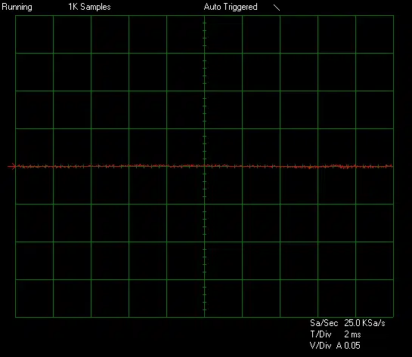This screenshot has width=412, height=357.
Task: Click the 'Running' status text
Action: click(x=17, y=7)
